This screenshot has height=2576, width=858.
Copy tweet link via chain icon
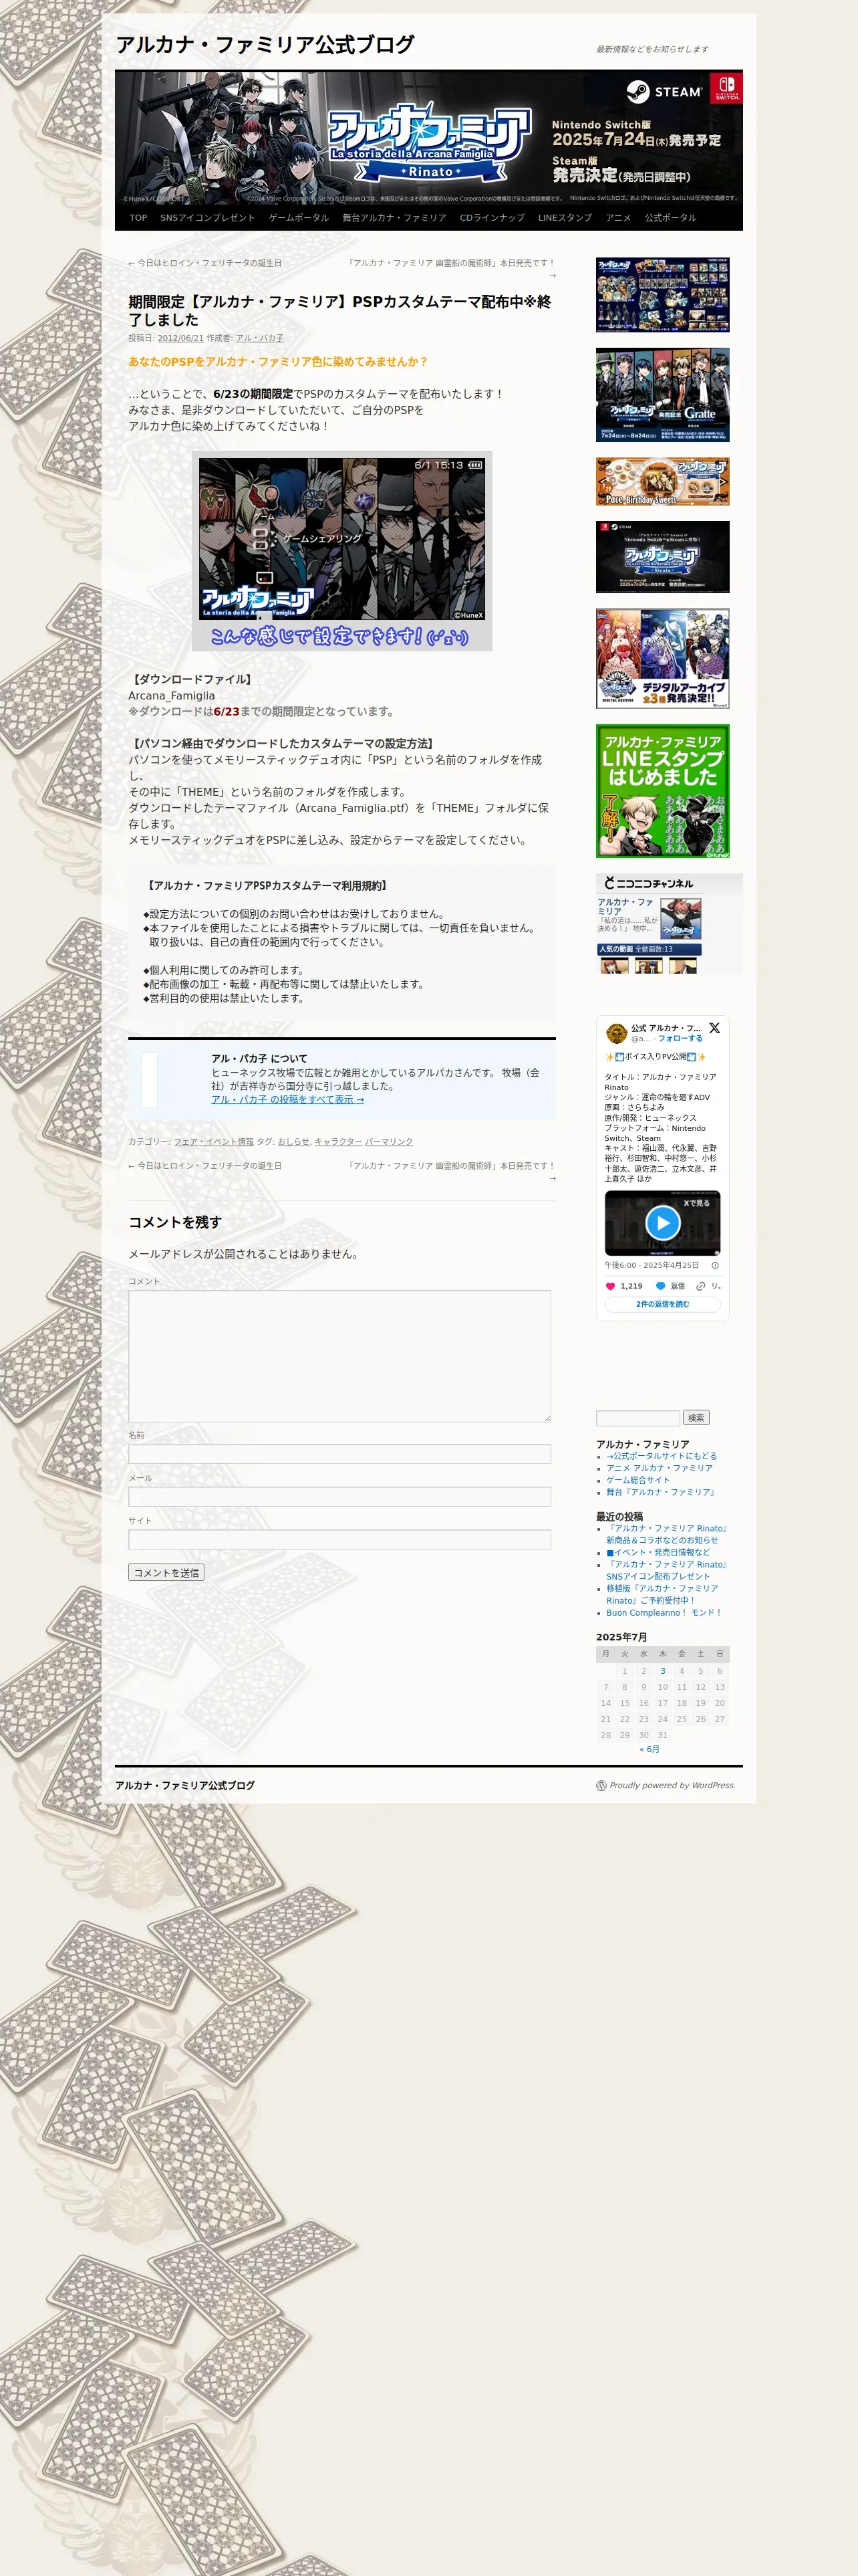click(701, 1286)
